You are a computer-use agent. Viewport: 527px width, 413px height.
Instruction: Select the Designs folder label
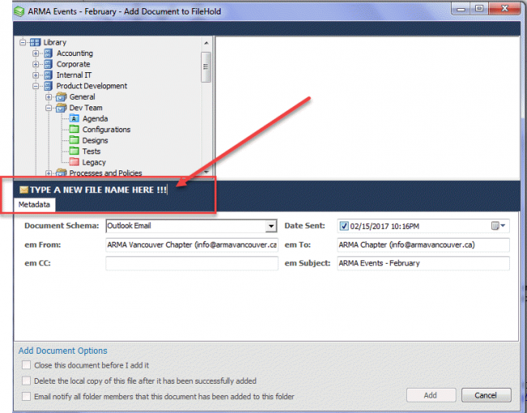coord(95,140)
